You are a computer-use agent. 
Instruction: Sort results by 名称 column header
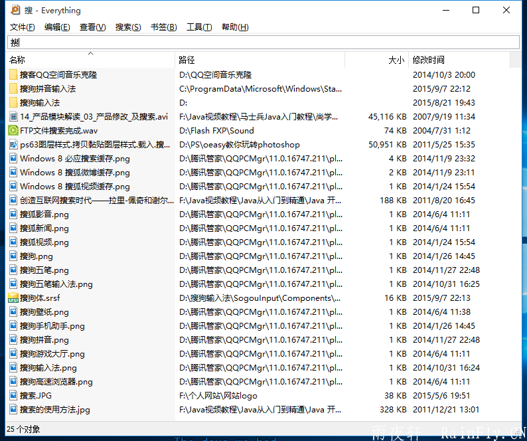tap(17, 60)
